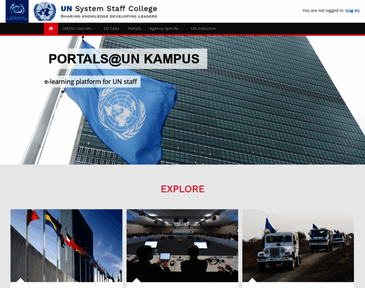The height and width of the screenshot is (288, 365).
Task: Open the Portals menu item
Action: (x=134, y=29)
